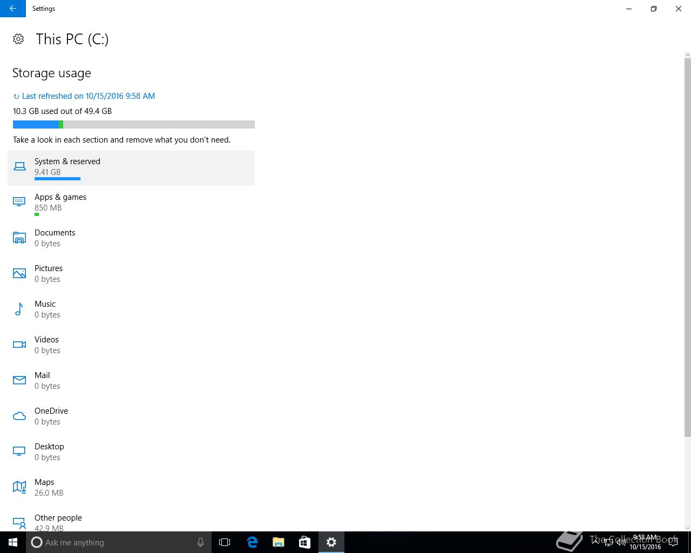Click the blue System & reserved usage bar
The image size is (691, 553).
pos(57,179)
